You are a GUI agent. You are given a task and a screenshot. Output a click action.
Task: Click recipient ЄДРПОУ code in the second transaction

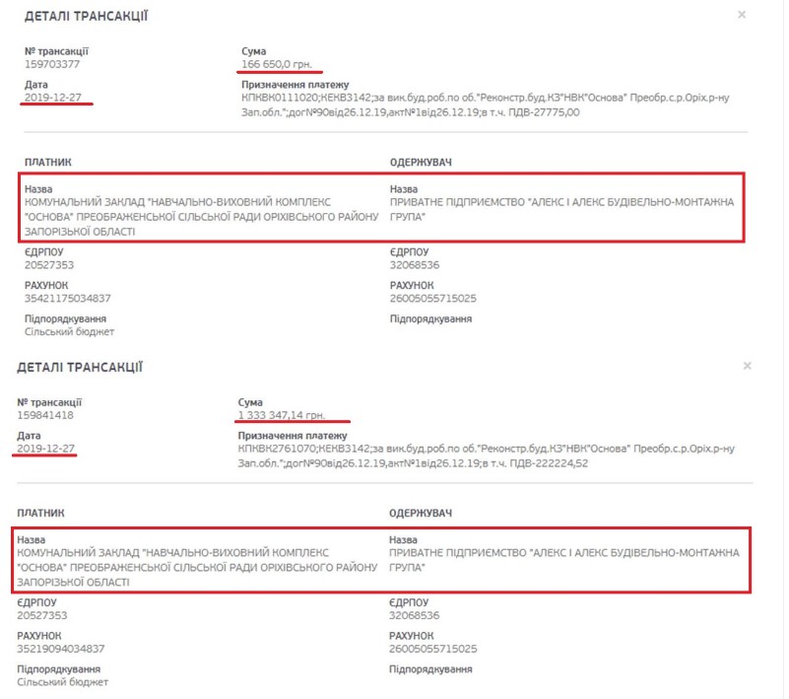pos(415,615)
